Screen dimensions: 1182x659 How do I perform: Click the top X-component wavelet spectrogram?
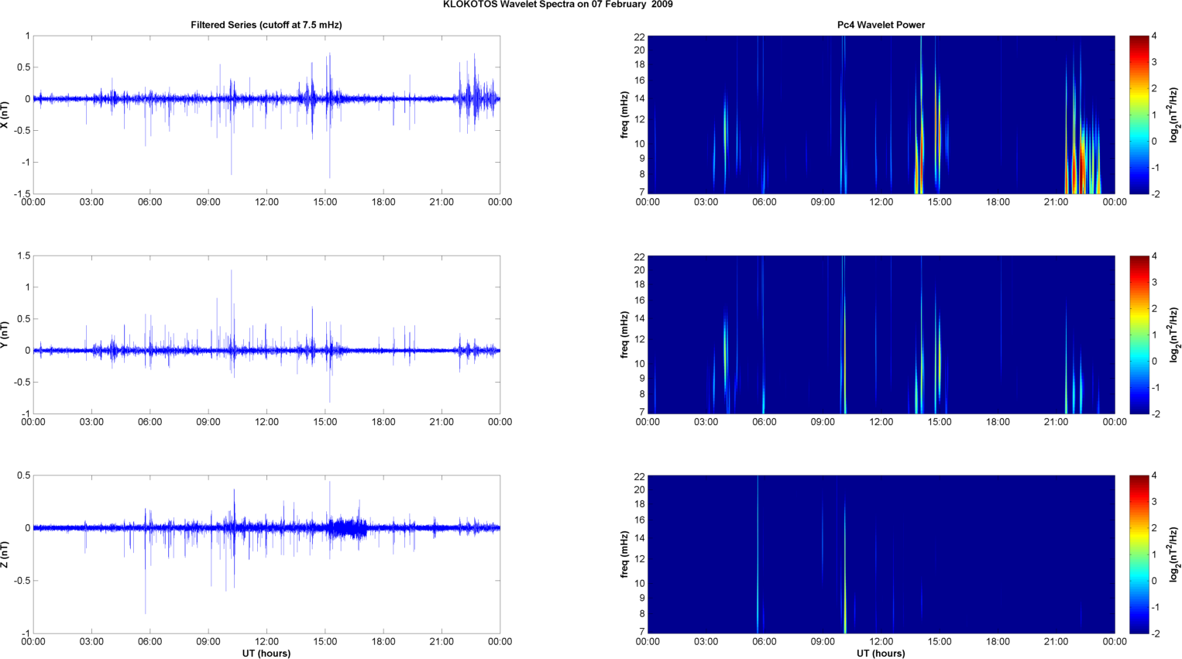[881, 115]
